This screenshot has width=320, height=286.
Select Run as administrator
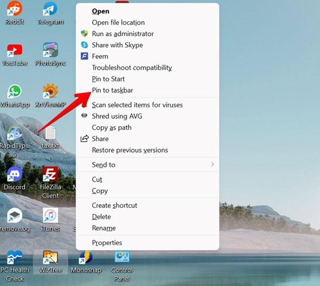coord(147,34)
